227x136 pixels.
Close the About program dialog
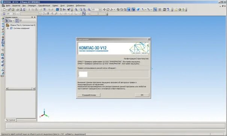(149, 39)
